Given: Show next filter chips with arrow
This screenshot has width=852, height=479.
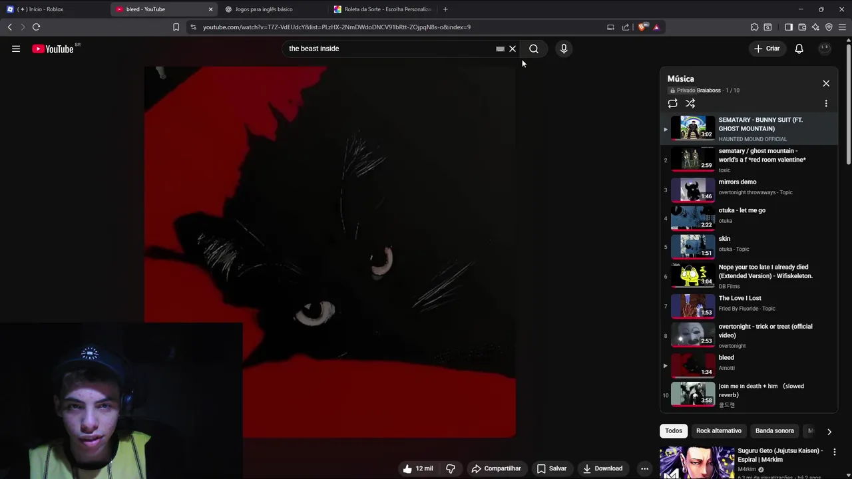Looking at the screenshot, I should tap(829, 431).
